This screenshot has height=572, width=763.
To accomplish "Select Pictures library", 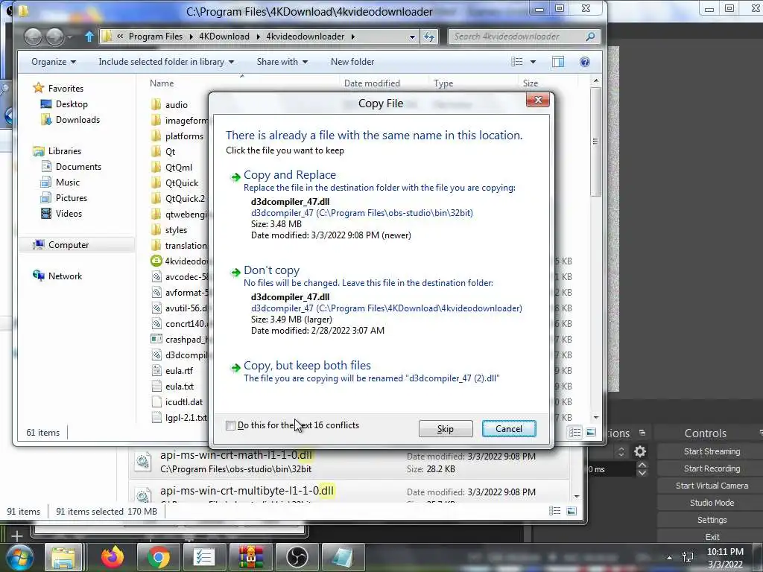I will 71,198.
